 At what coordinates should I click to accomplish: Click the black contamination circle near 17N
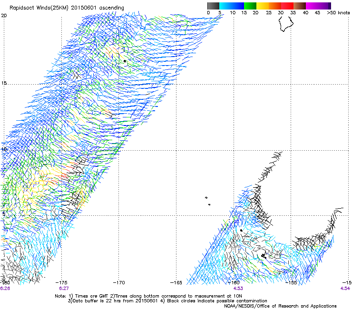(x=125, y=61)
